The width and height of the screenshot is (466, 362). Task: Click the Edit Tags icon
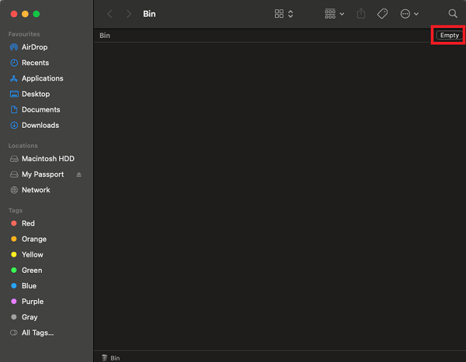[382, 13]
